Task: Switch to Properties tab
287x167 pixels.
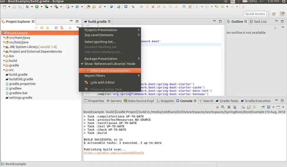Action: click(x=94, y=101)
